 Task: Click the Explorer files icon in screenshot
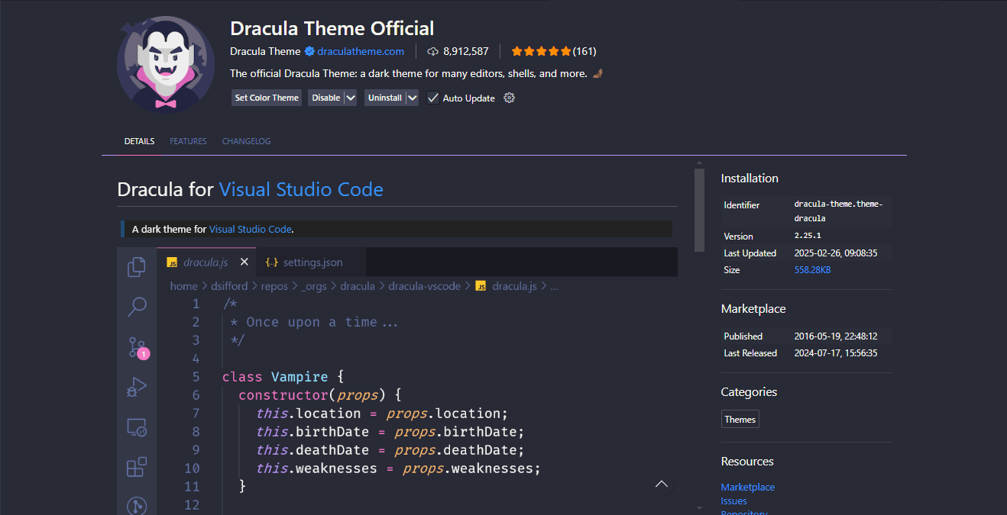[137, 266]
